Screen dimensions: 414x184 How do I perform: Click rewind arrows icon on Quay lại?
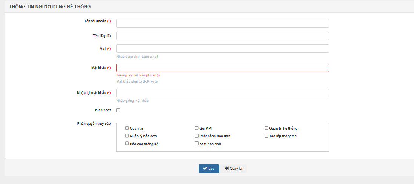click(227, 169)
